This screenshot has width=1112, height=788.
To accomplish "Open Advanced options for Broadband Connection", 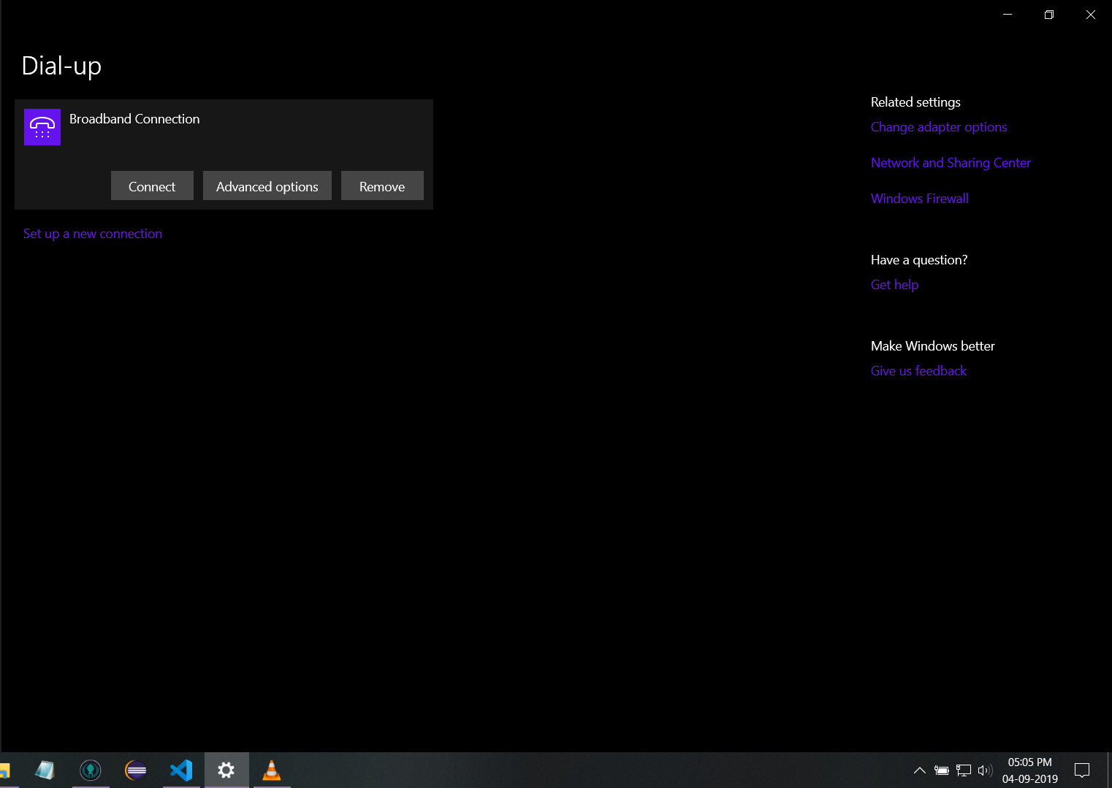I will pyautogui.click(x=267, y=185).
